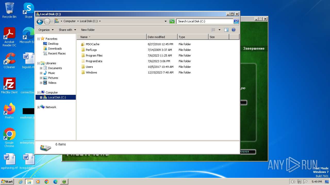Viewport: 330px width, 185px height.
Task: Click date 8/27/2018 12:45 PM cell
Action: tap(160, 44)
